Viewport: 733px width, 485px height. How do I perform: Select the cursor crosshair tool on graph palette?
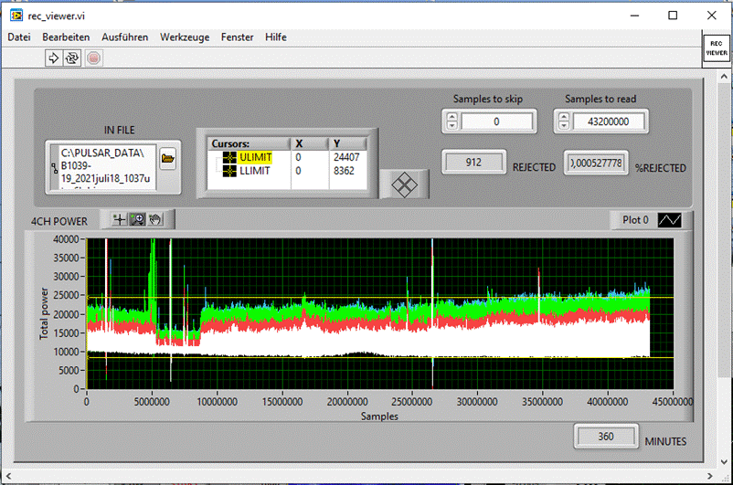tap(120, 219)
